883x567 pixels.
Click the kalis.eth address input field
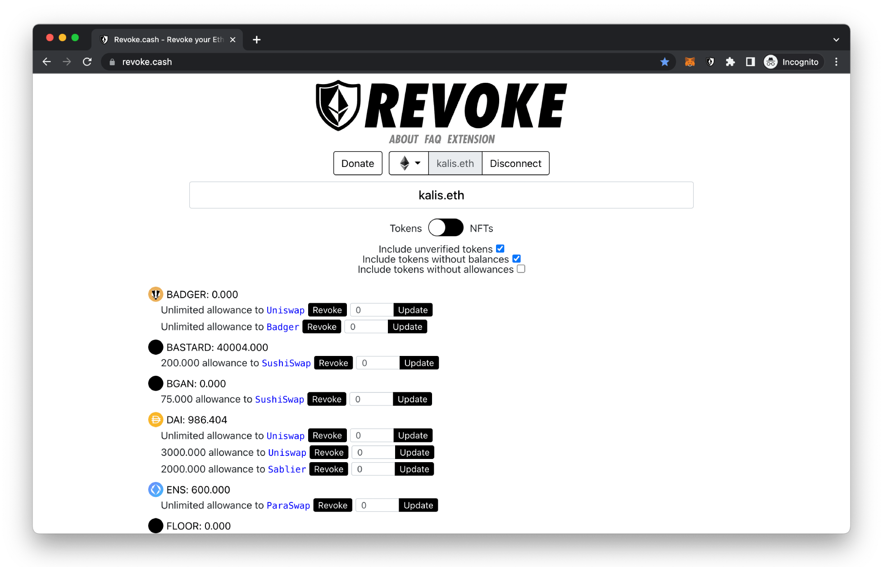441,195
